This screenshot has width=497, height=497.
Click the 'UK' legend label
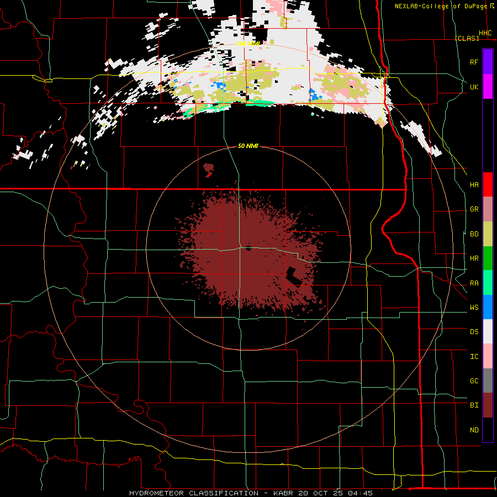pos(474,87)
